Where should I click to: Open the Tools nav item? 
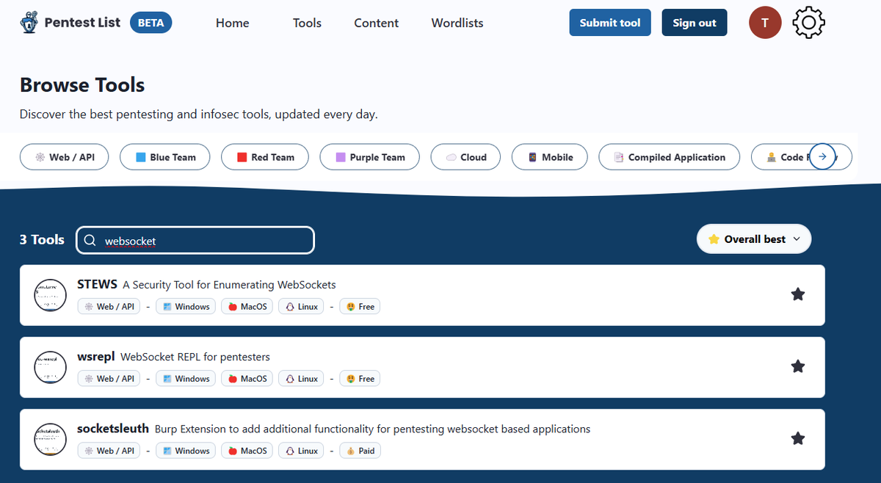tap(307, 23)
